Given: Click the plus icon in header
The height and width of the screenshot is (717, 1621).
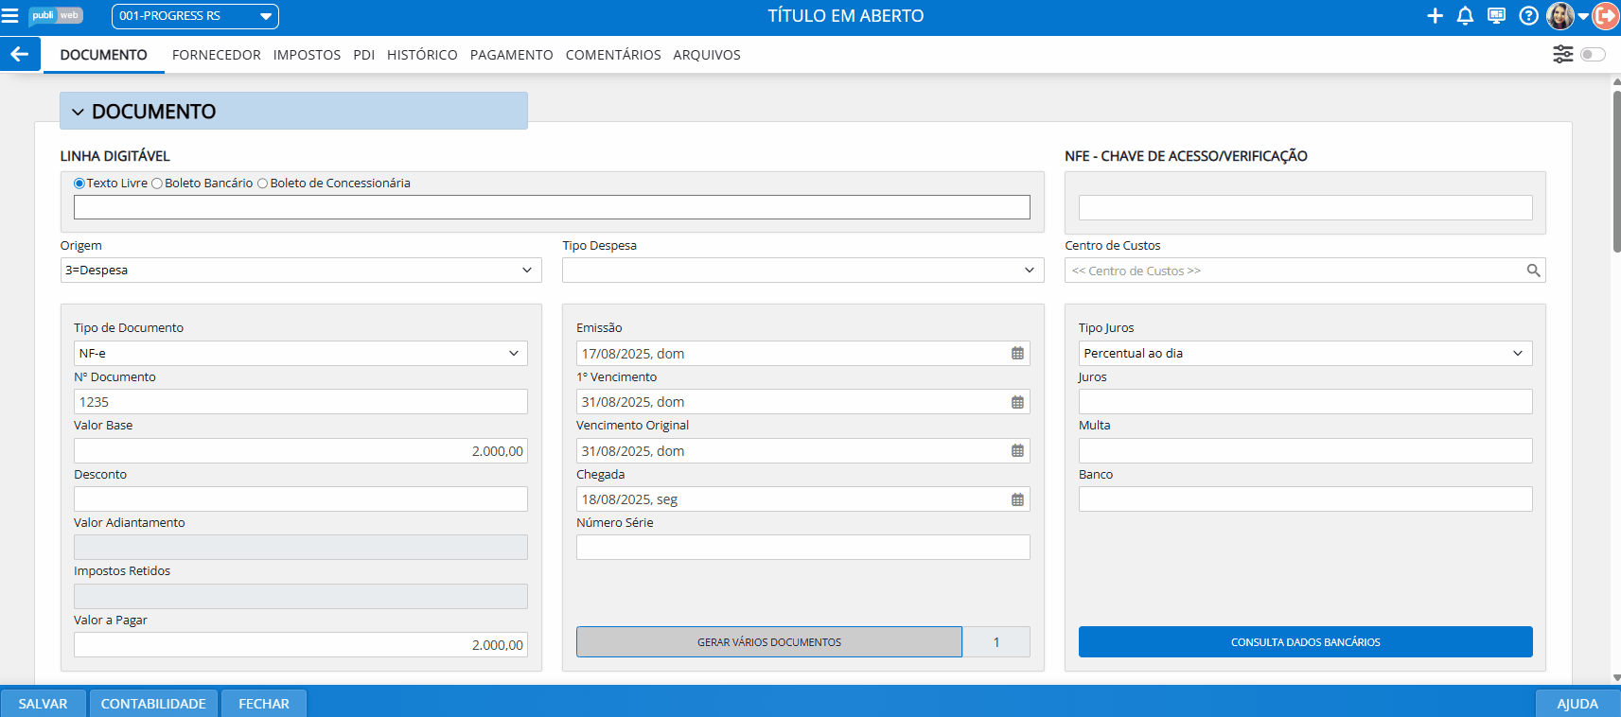Looking at the screenshot, I should tap(1435, 16).
